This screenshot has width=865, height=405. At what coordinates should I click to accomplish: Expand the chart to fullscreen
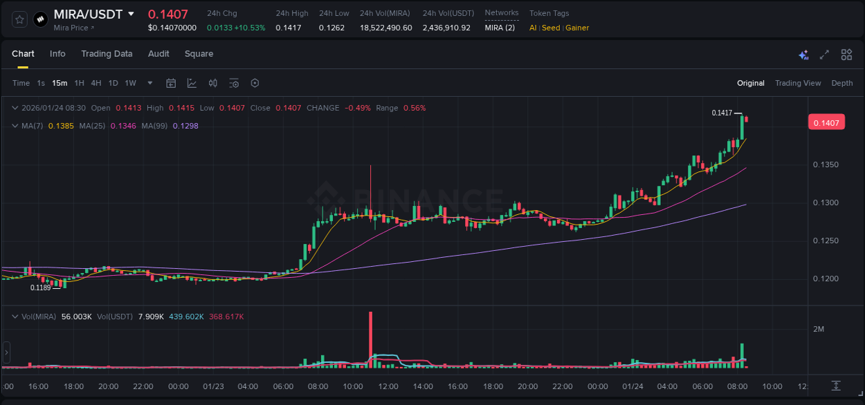[824, 54]
